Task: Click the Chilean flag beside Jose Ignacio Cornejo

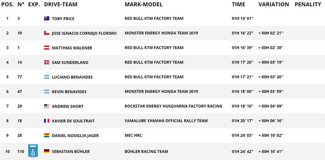Action: pos(46,33)
